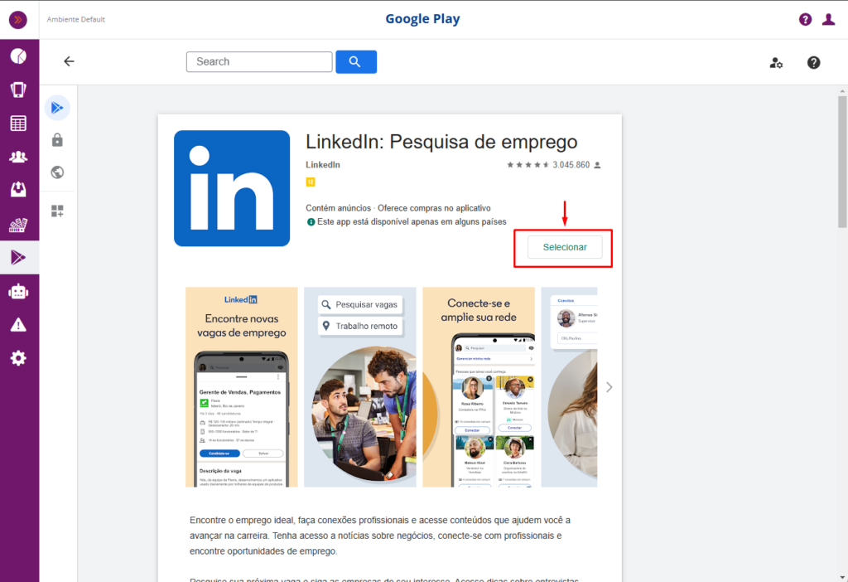Viewport: 848px width, 582px height.
Task: Open the dashboard pie chart icon
Action: click(18, 56)
